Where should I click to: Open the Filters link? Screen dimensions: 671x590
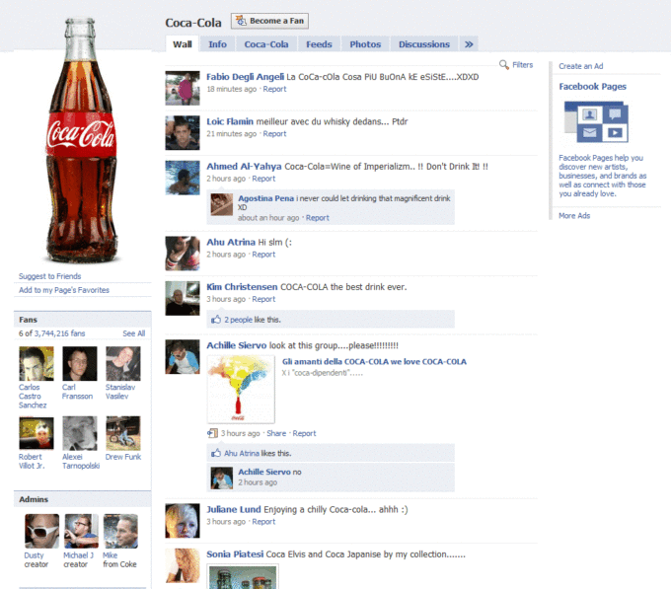[523, 64]
